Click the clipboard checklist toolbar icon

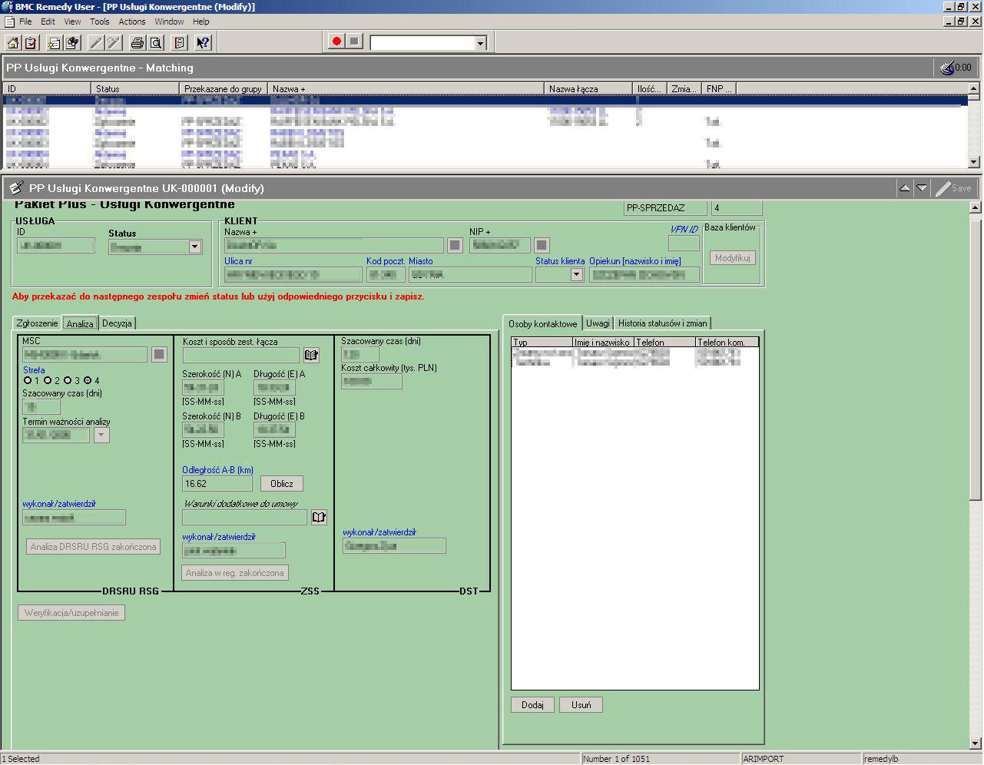[x=31, y=42]
